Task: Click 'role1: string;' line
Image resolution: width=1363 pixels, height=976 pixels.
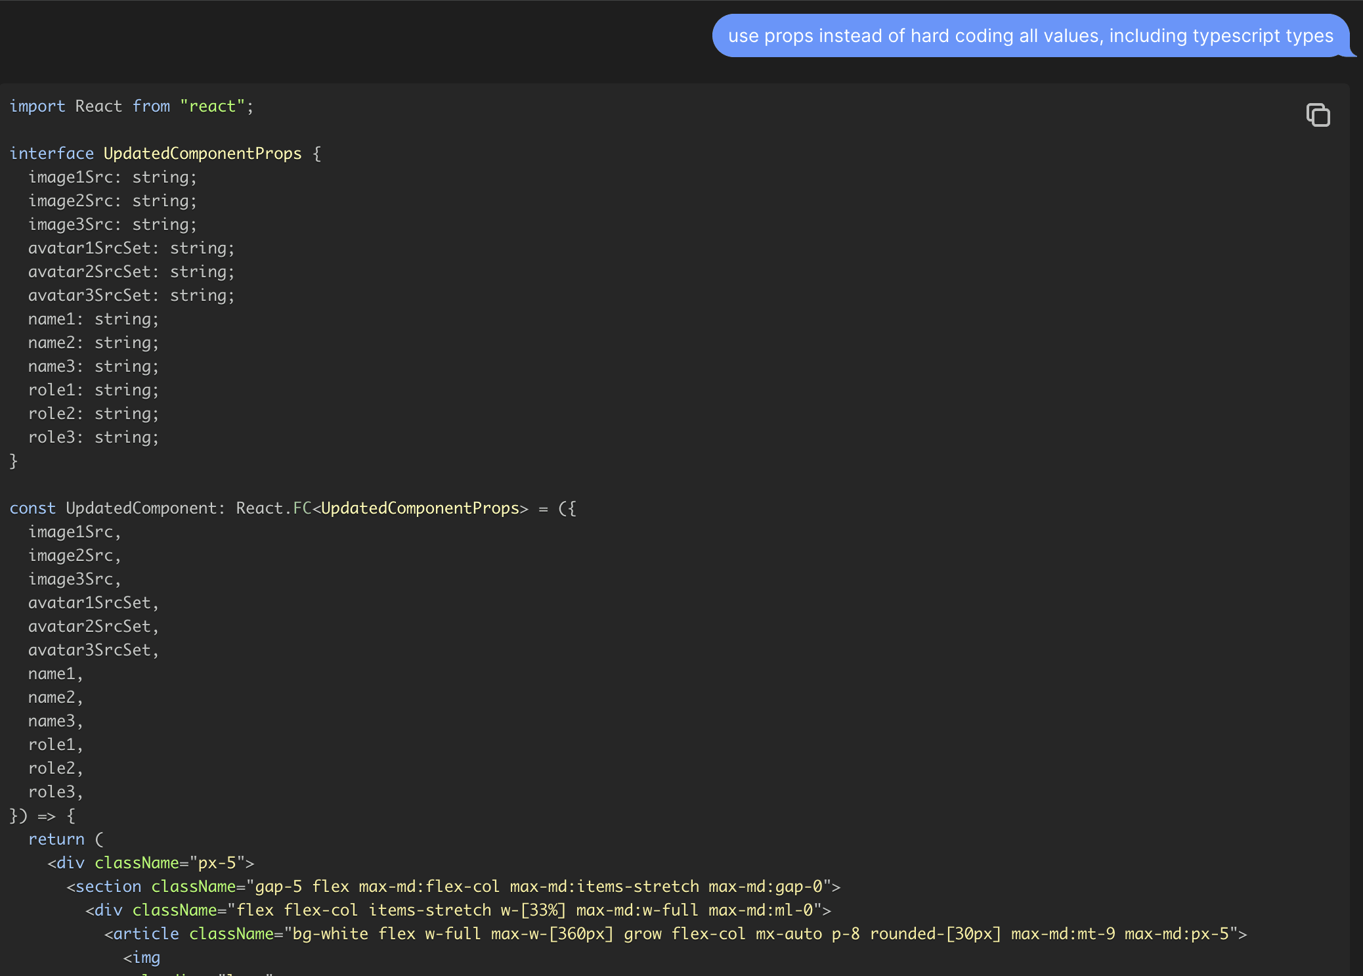Action: click(93, 390)
